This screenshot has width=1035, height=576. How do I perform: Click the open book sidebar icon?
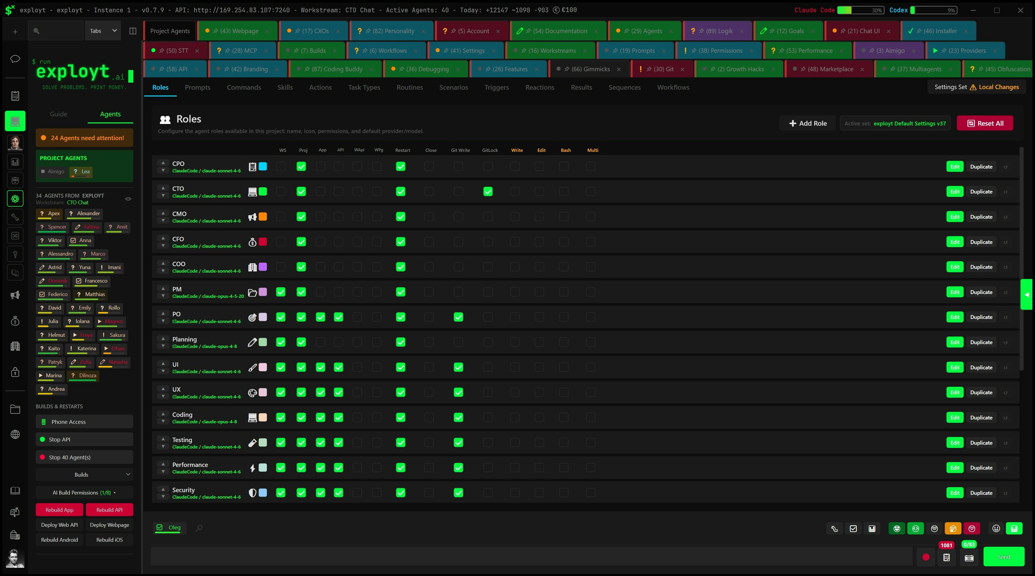[x=15, y=491]
